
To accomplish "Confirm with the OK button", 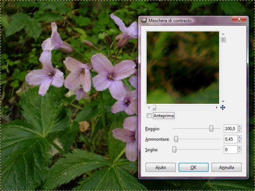I will pyautogui.click(x=193, y=167).
